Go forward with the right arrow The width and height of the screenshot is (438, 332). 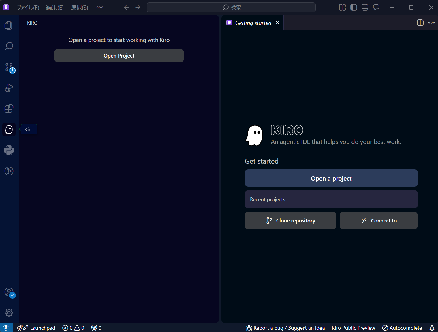click(x=138, y=8)
